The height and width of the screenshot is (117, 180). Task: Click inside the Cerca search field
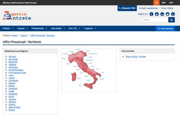tap(155, 20)
